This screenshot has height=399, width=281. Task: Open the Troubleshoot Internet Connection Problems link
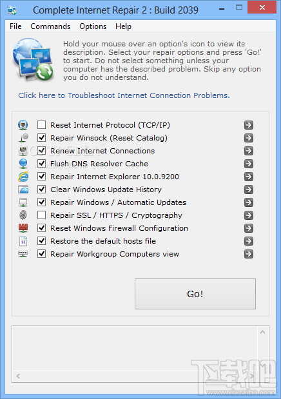(124, 95)
